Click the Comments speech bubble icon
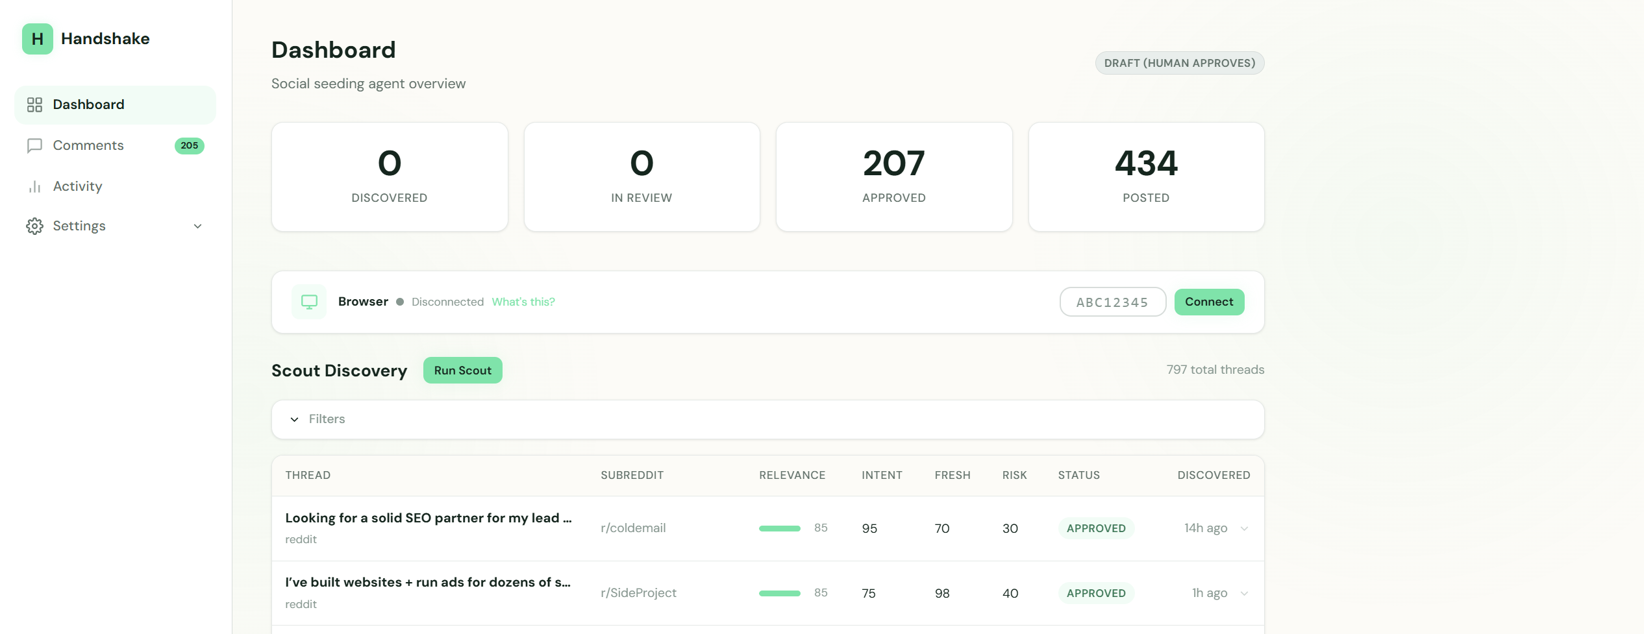The width and height of the screenshot is (1644, 634). pos(34,145)
